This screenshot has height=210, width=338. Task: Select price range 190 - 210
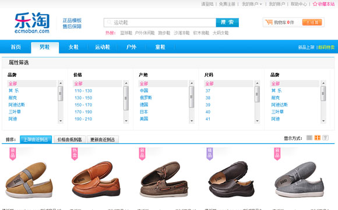83,119
